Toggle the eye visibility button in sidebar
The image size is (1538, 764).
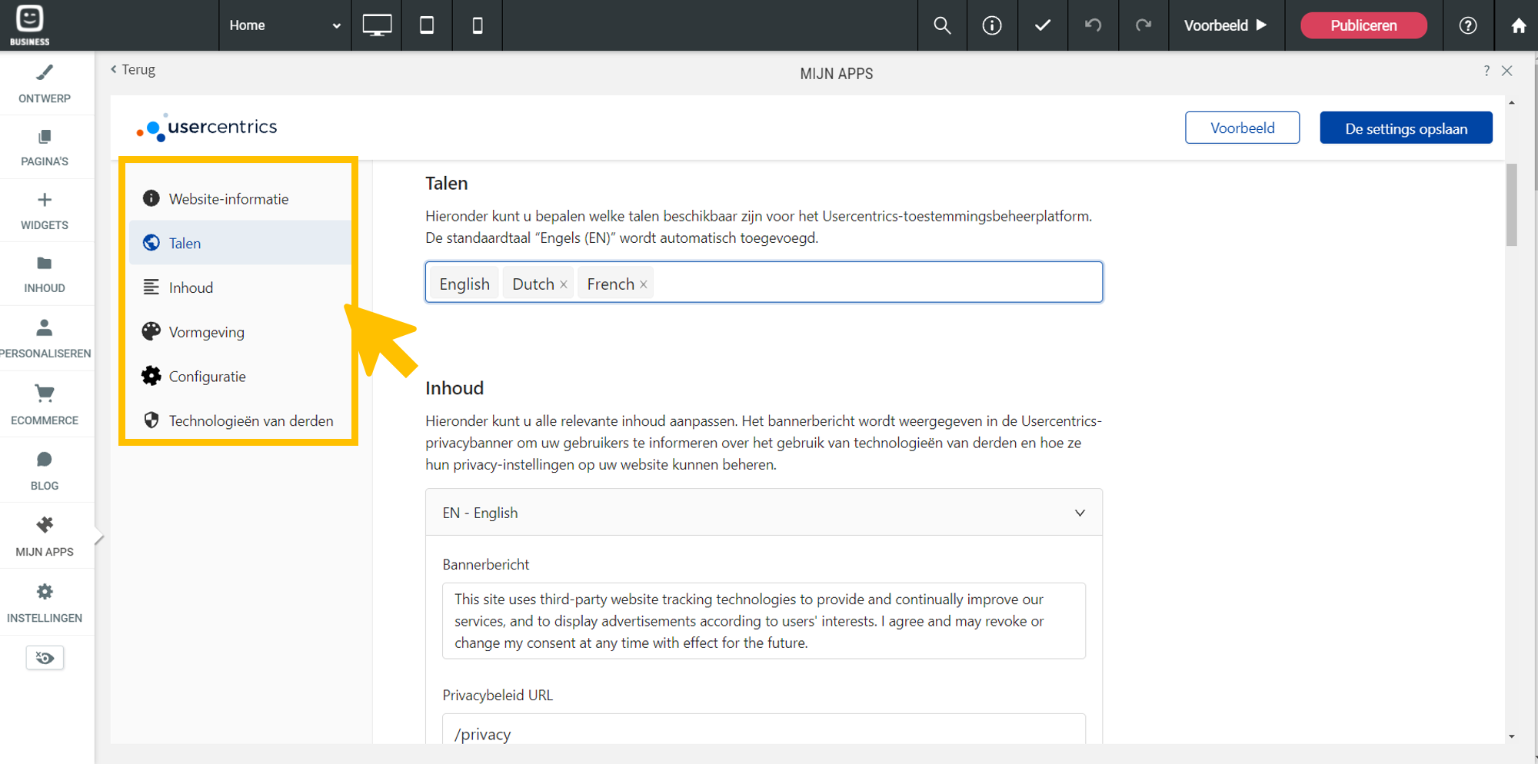45,658
